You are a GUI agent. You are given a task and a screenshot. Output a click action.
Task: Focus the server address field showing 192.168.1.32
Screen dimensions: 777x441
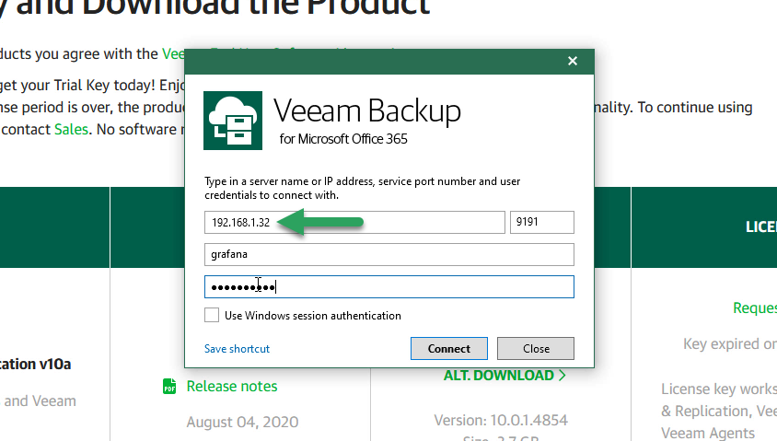point(354,222)
